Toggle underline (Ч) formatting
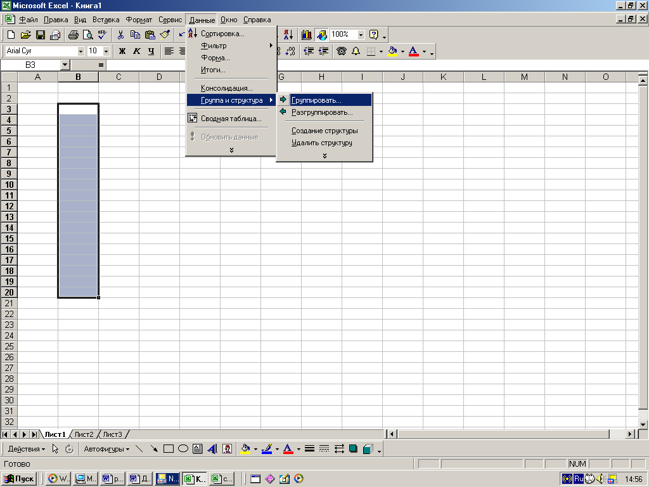This screenshot has width=649, height=487. tap(151, 51)
